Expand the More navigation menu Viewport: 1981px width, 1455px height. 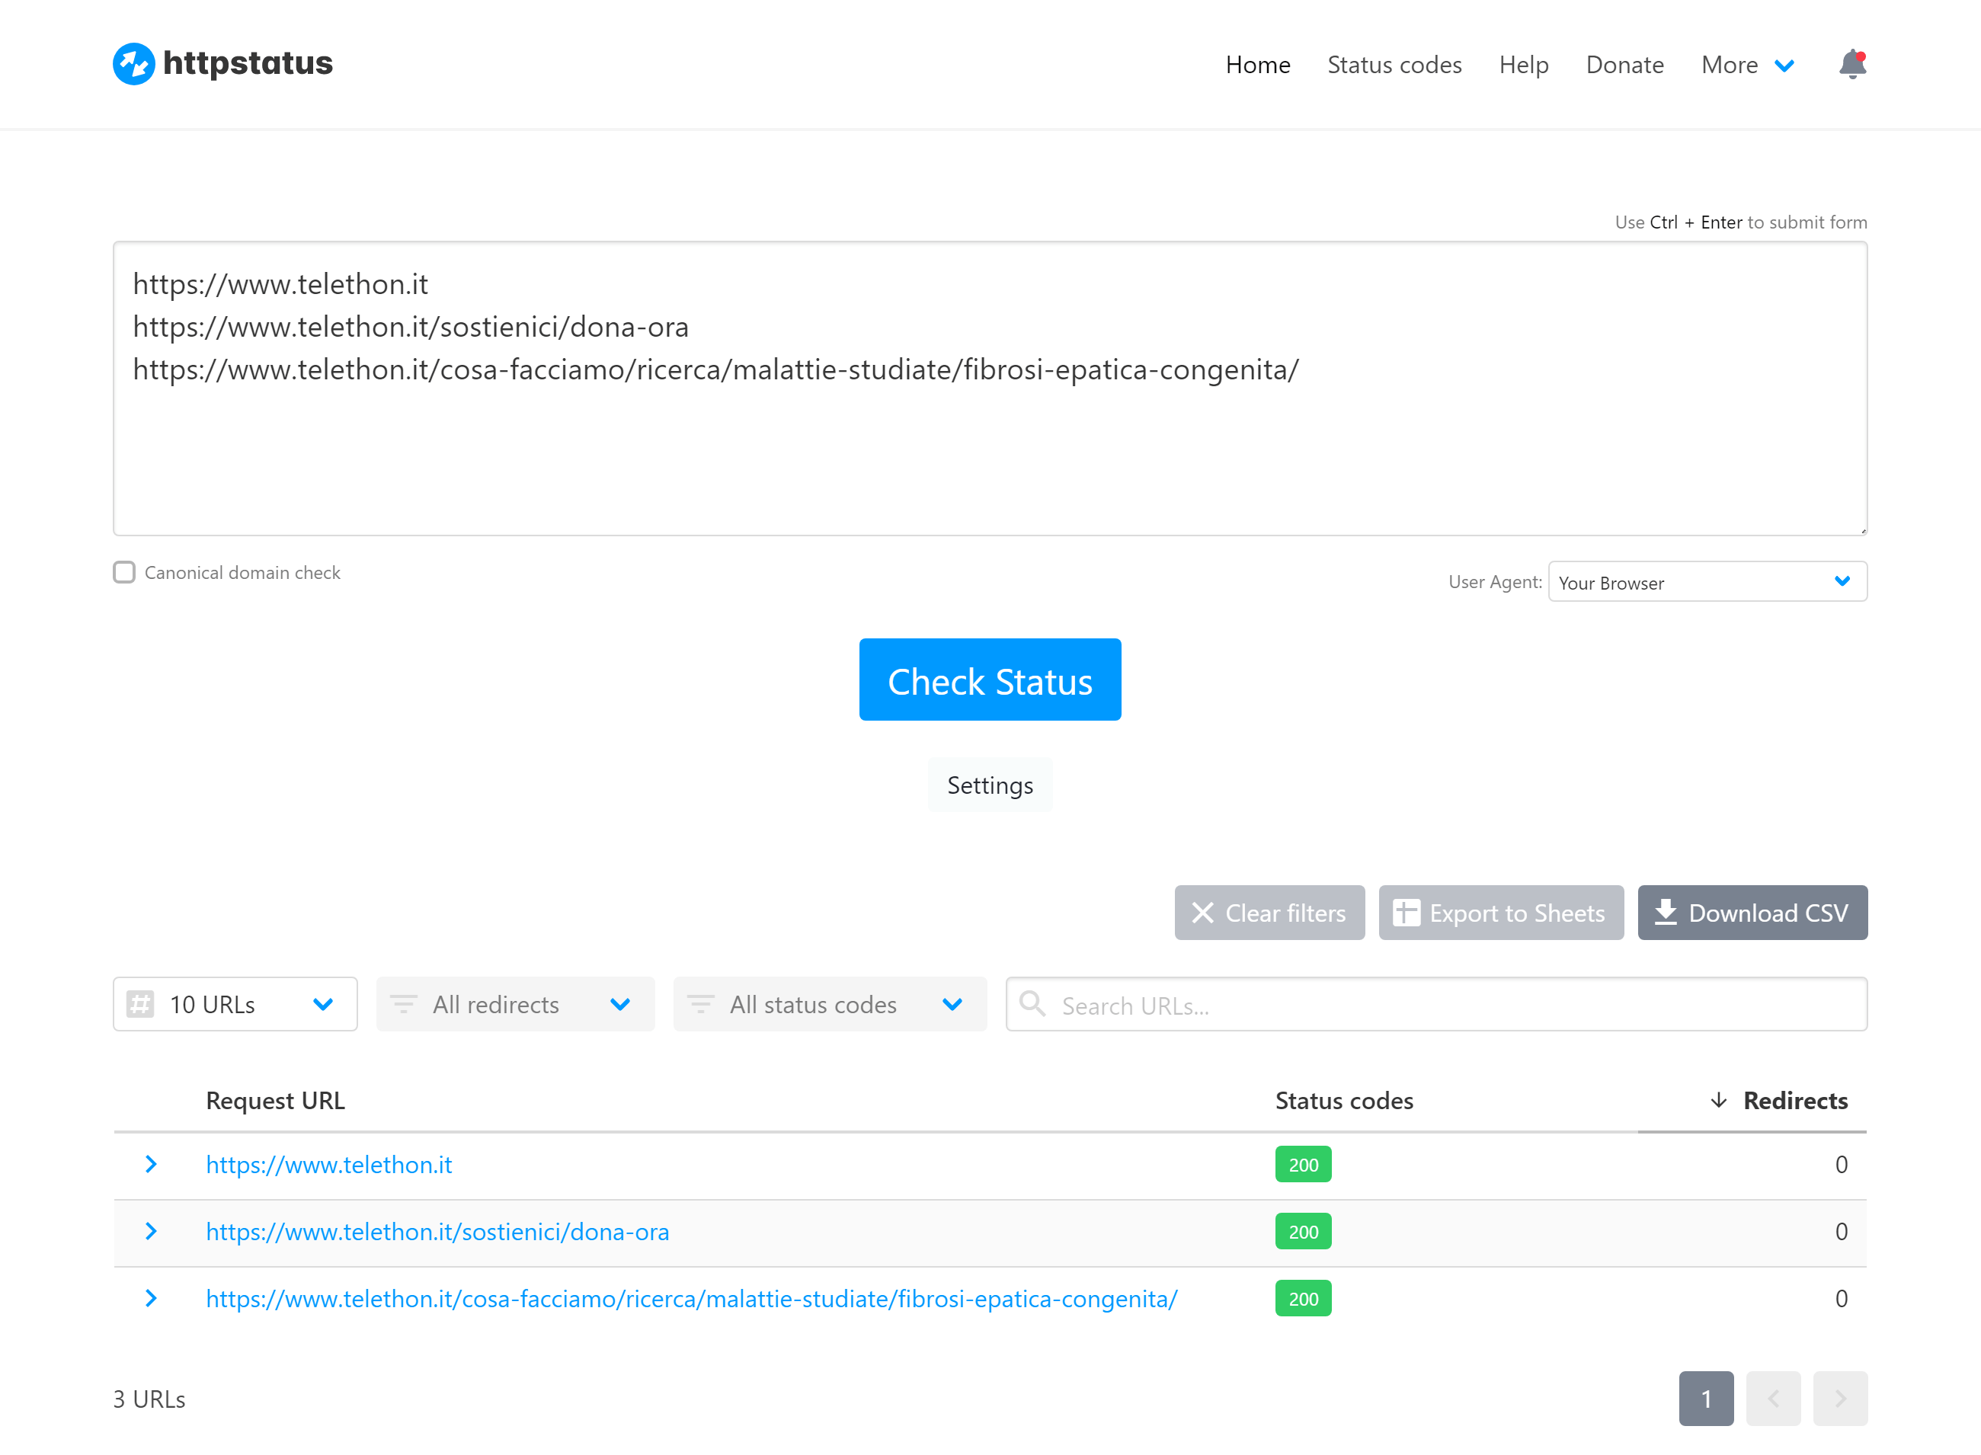click(x=1748, y=66)
